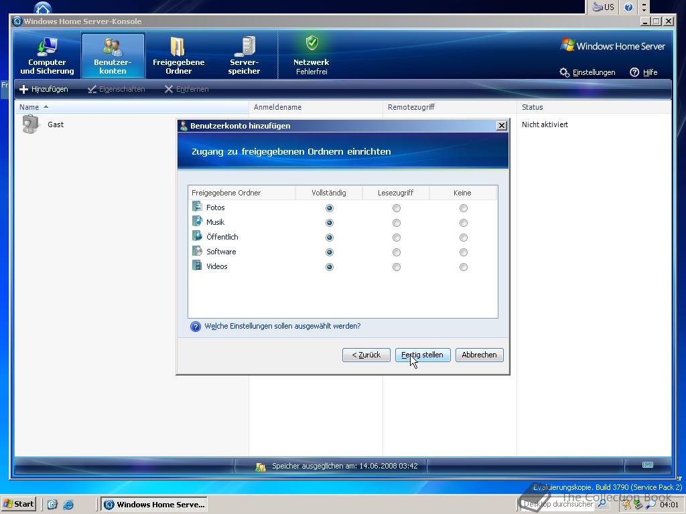Screen dimensions: 686x514
Task: Select Vollständig for Software
Action: click(330, 252)
